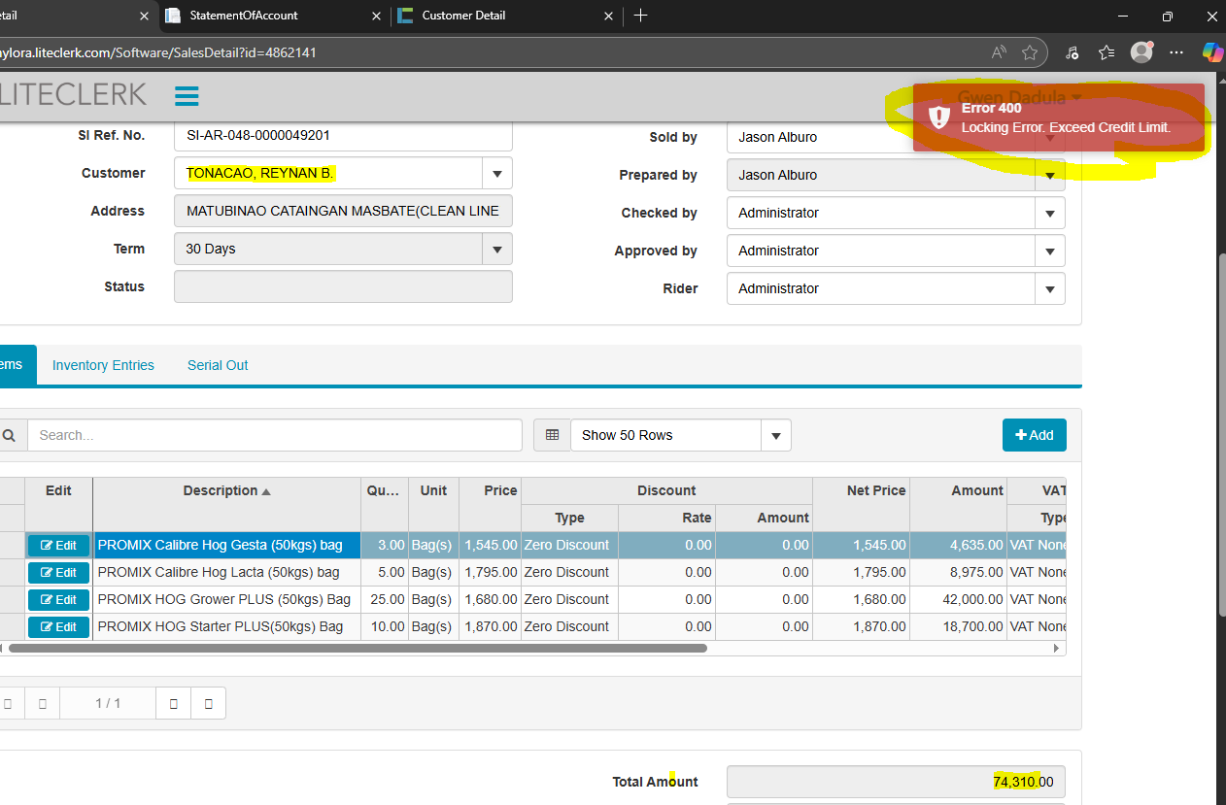Click the search magnifier icon beside Search box
The image size is (1226, 805).
(9, 435)
